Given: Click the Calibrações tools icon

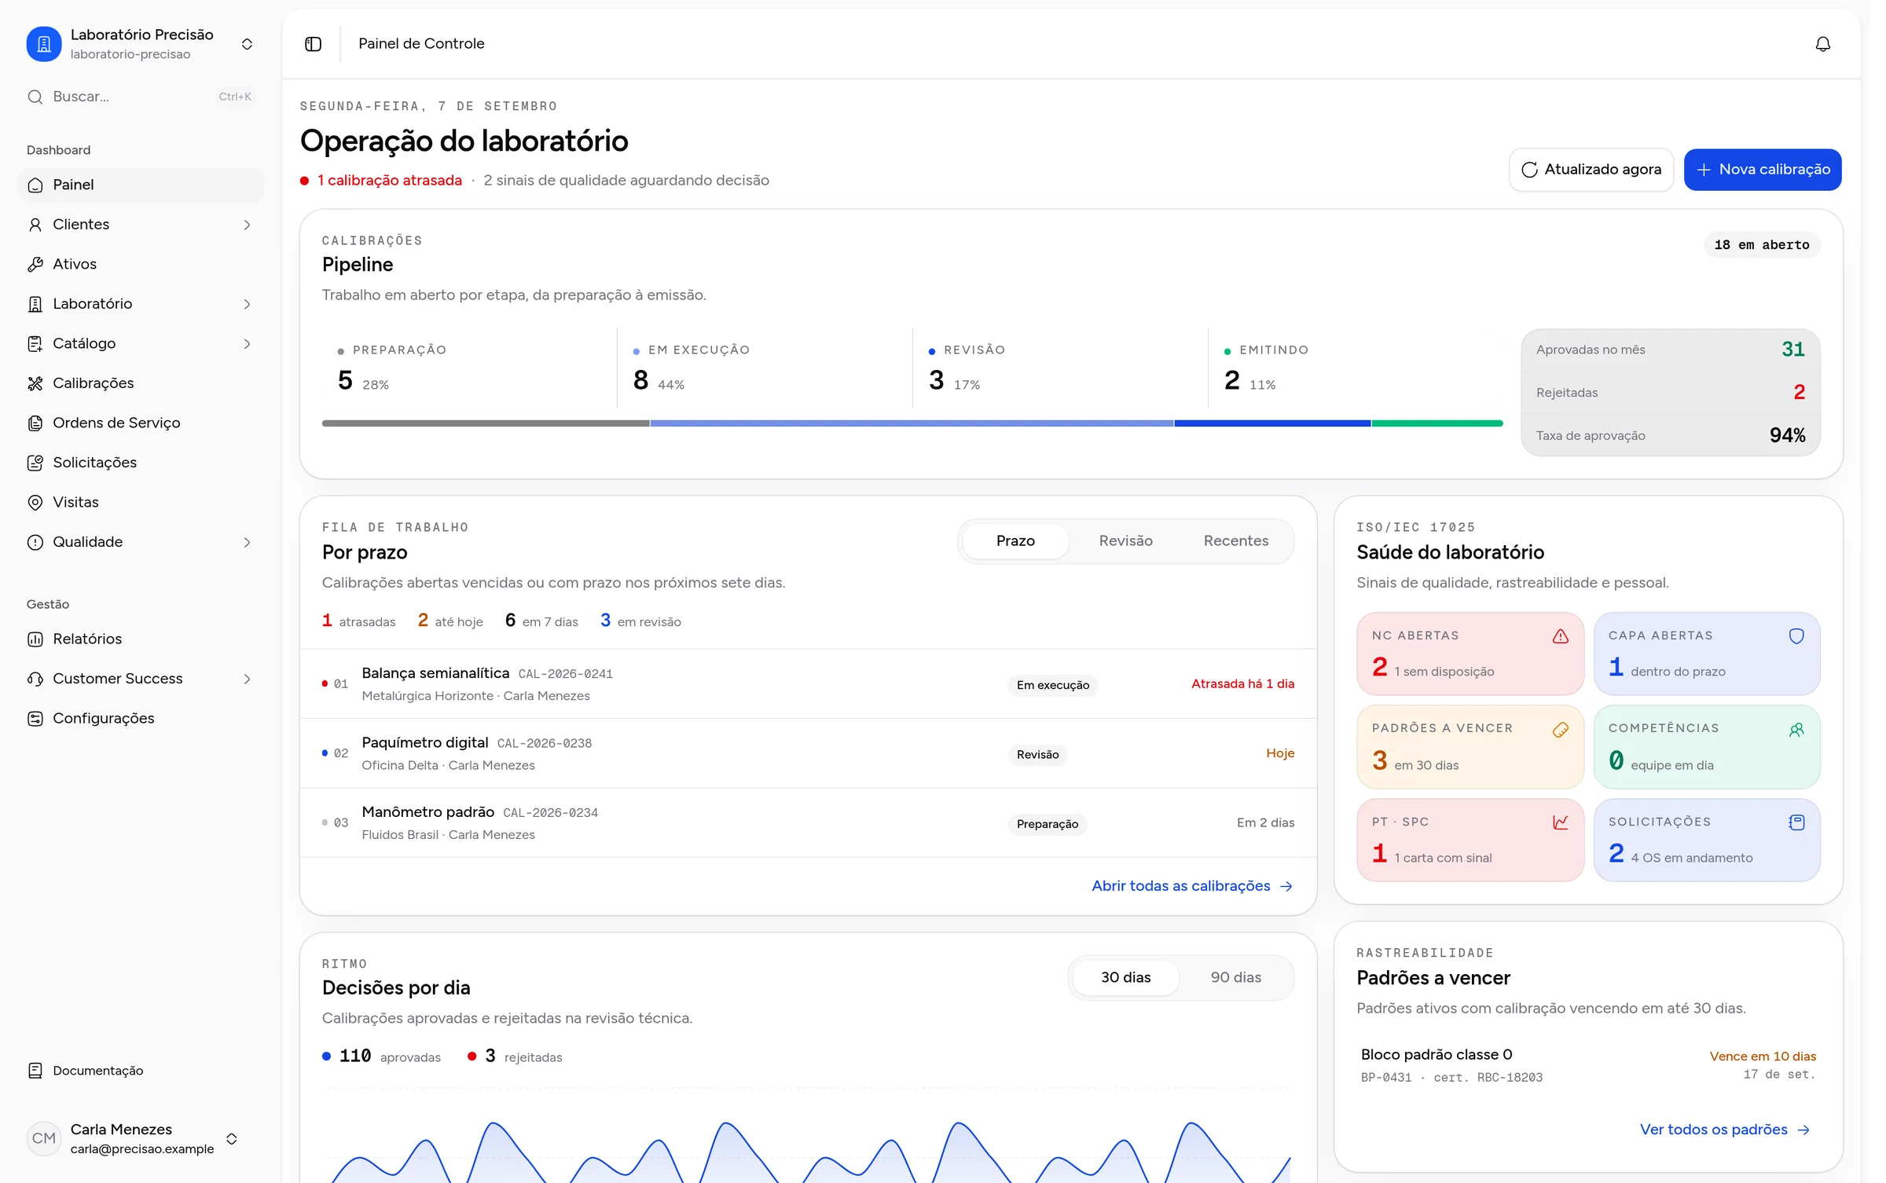Looking at the screenshot, I should click(x=35, y=383).
